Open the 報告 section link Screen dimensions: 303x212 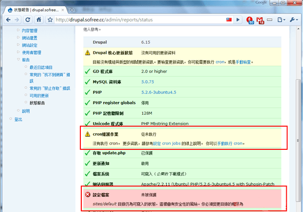click(26, 60)
